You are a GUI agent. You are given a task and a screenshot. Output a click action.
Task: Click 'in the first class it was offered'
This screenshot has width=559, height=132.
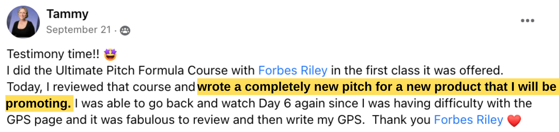coord(417,71)
